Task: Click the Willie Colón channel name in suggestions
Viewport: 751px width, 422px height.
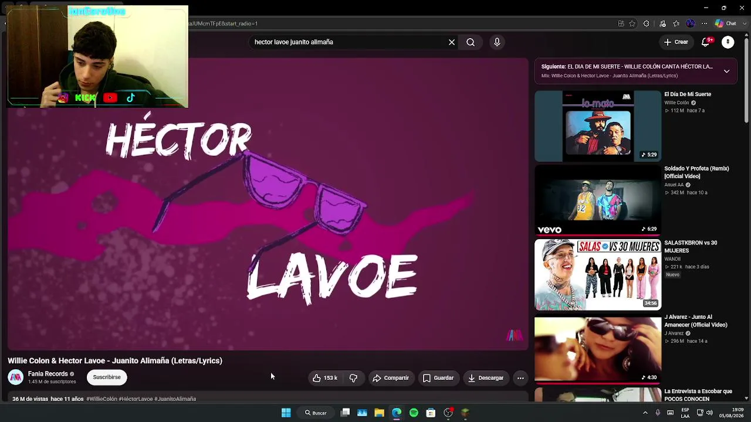Action: coord(676,103)
